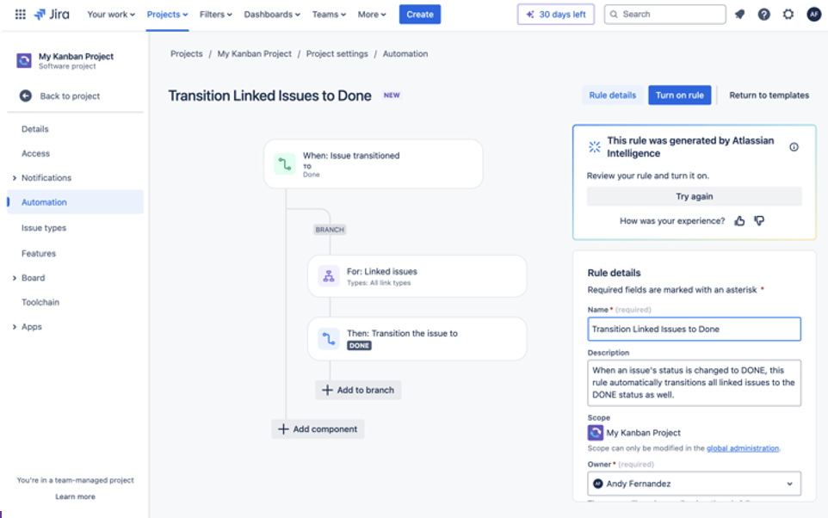Click Add to branch button
This screenshot has width=828, height=518.
point(358,390)
